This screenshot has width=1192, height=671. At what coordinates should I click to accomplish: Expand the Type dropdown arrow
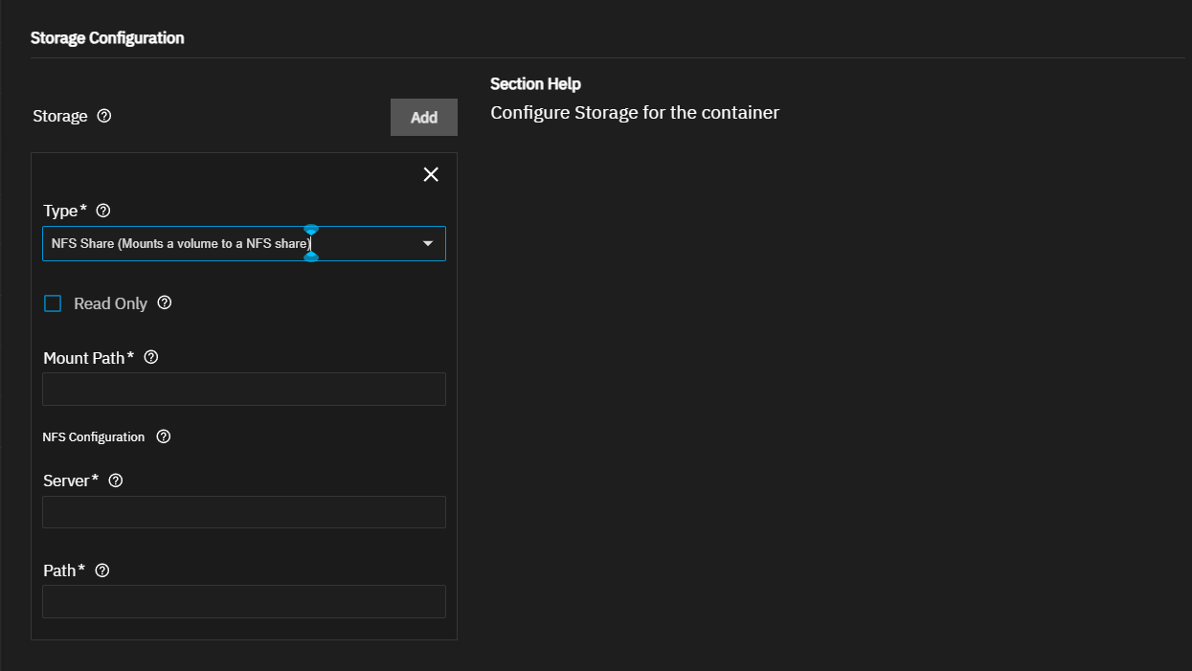pyautogui.click(x=428, y=244)
